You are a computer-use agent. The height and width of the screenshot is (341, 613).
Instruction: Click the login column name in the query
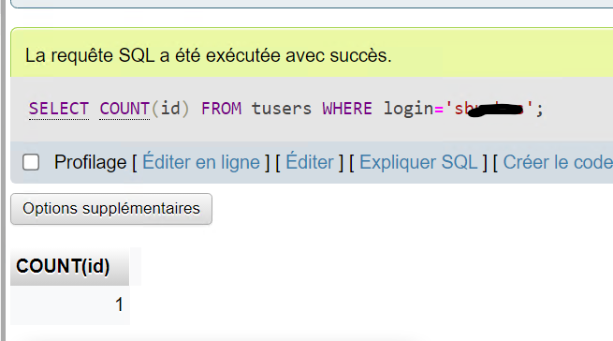point(409,109)
